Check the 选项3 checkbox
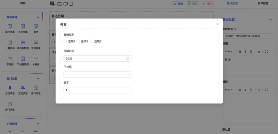Viewport: 278px width, 134px height. (91, 41)
